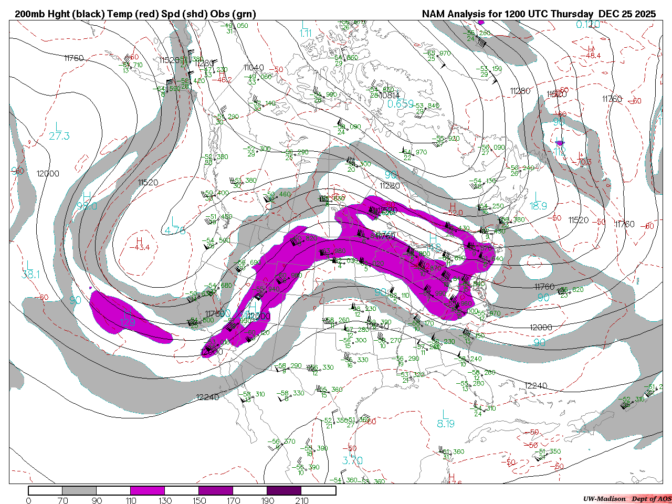672x504 pixels.
Task: Select the '11040' height contour label
Action: [254, 67]
